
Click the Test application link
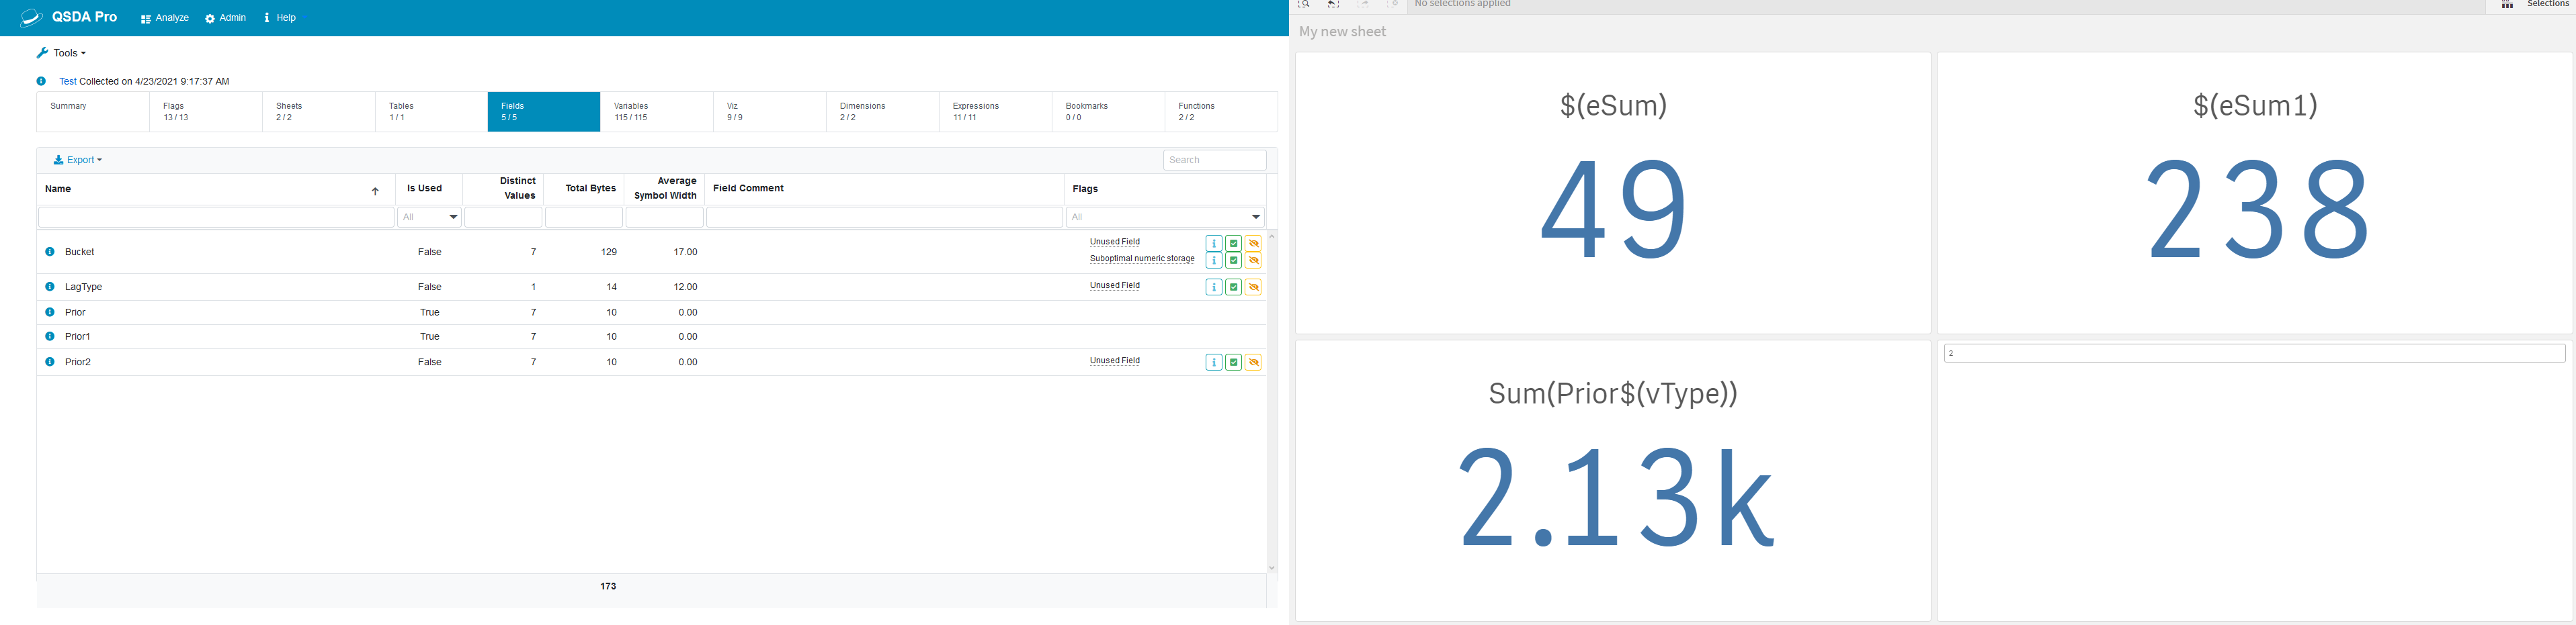pos(67,82)
